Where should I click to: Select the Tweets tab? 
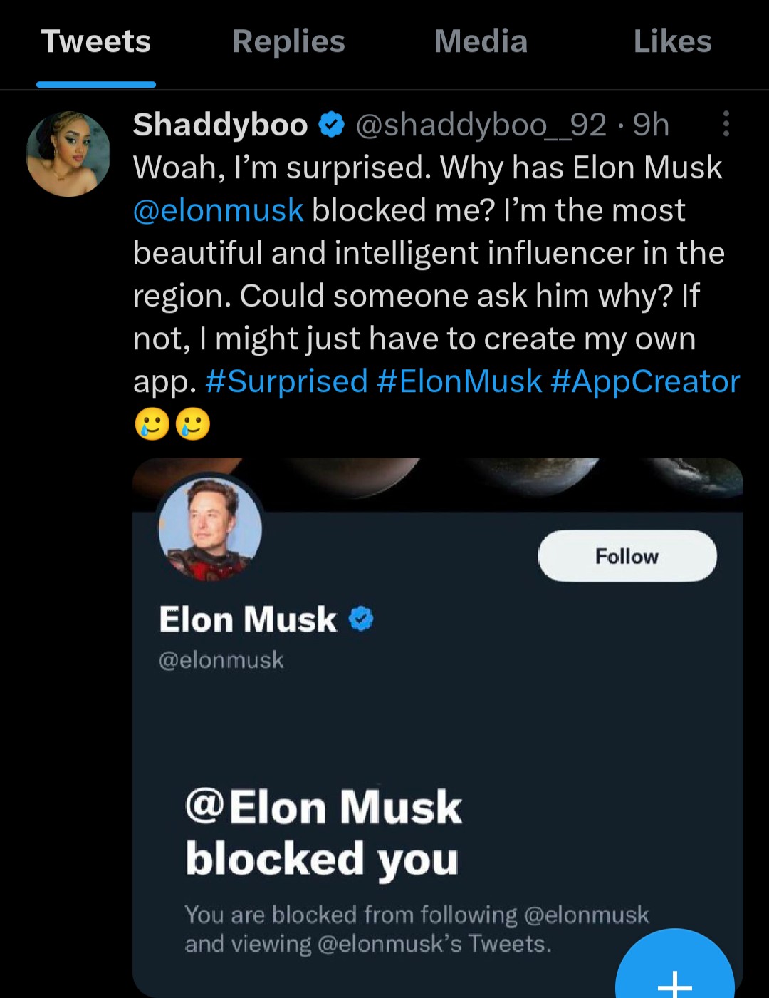(x=96, y=41)
